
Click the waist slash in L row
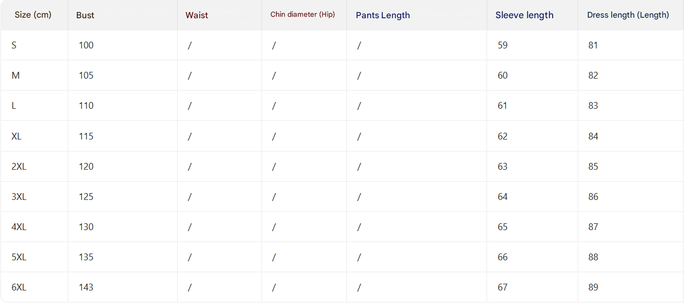(x=190, y=106)
